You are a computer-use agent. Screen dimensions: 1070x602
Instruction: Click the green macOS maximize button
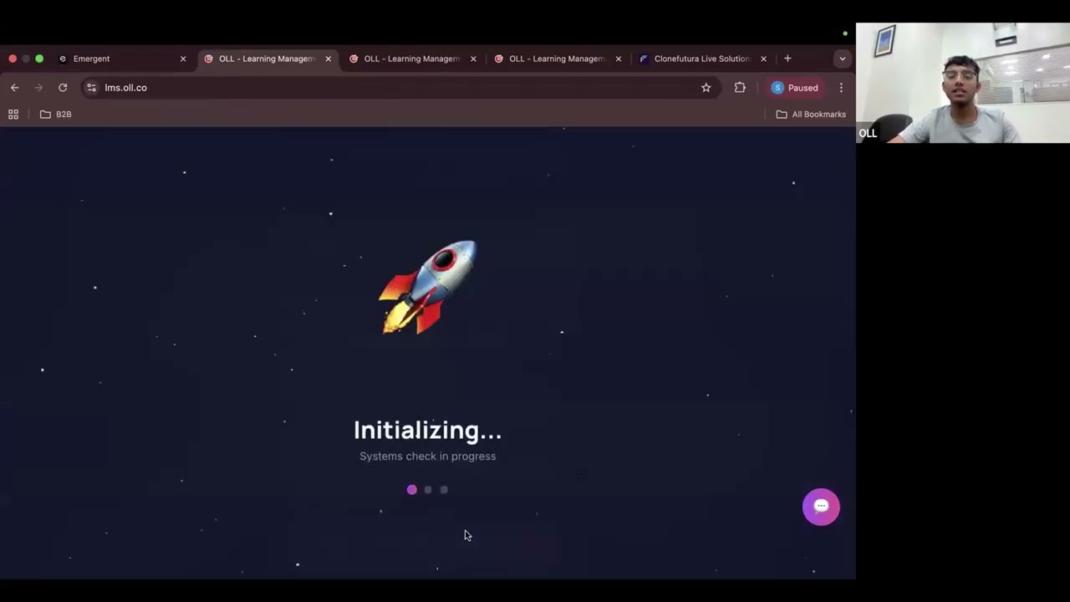39,59
